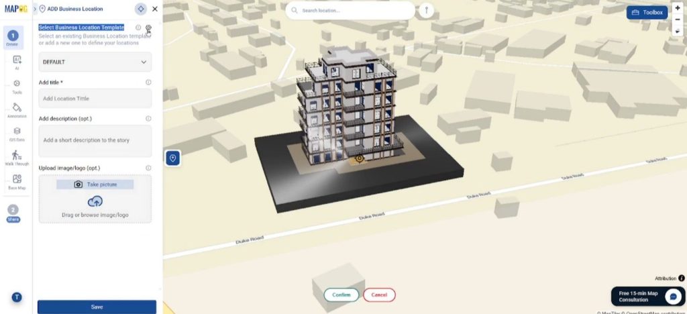The image size is (687, 314).
Task: Show info for Select Business Location Template
Action: 138,28
